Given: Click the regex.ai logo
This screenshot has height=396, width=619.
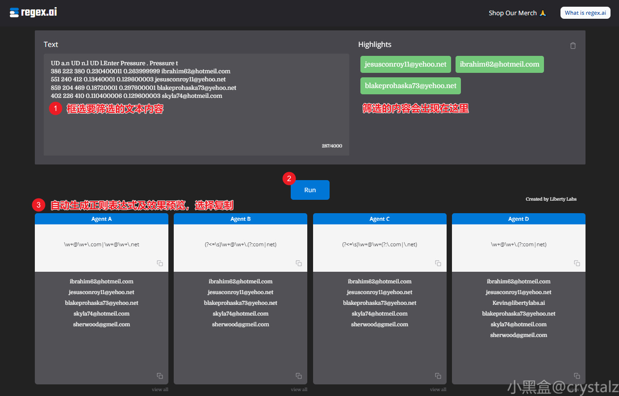Looking at the screenshot, I should 33,13.
